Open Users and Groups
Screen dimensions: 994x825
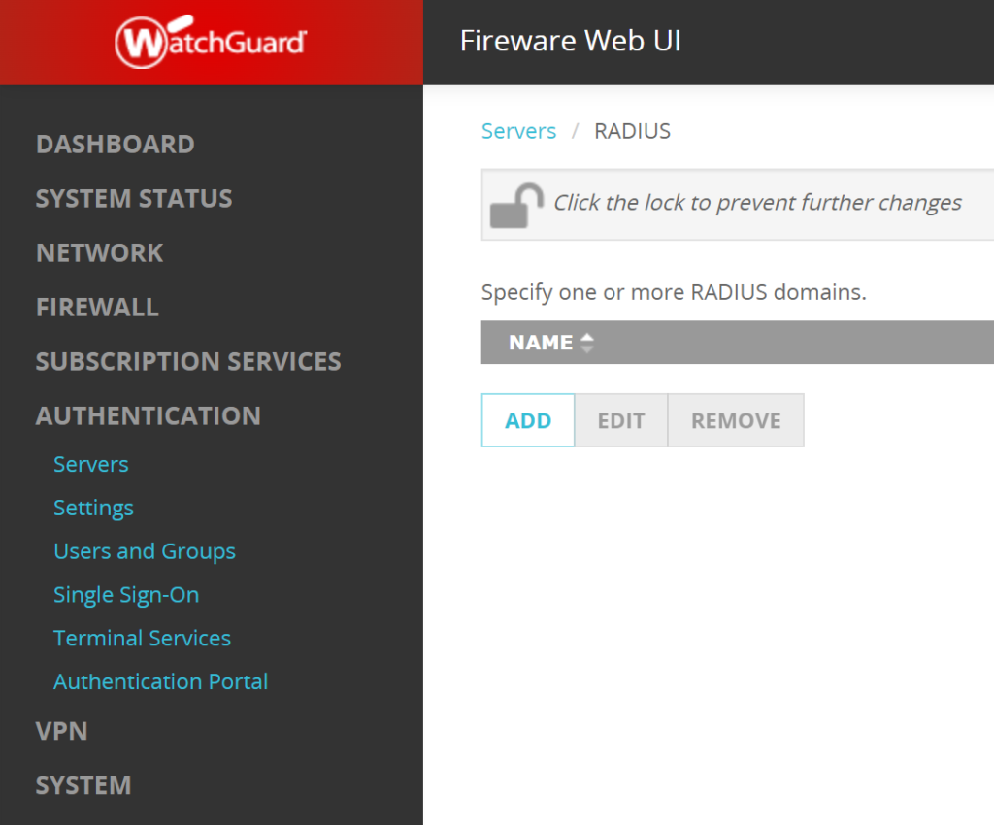click(x=145, y=550)
